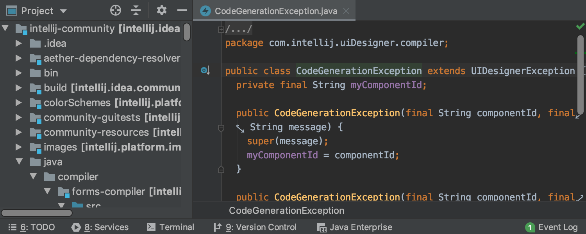Open the Project panel settings gear
Image resolution: width=586 pixels, height=234 pixels.
[x=161, y=11]
